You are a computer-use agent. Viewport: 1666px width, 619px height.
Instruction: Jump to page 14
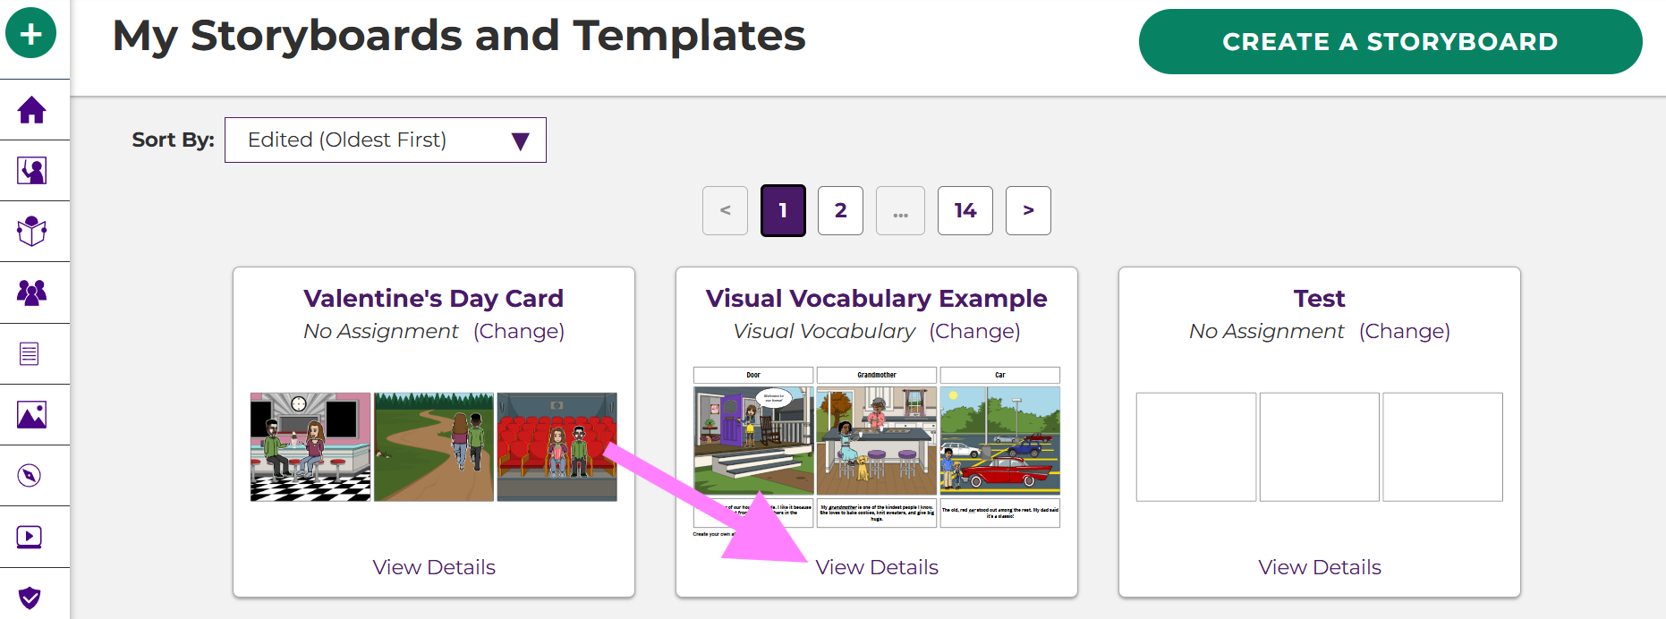click(965, 211)
